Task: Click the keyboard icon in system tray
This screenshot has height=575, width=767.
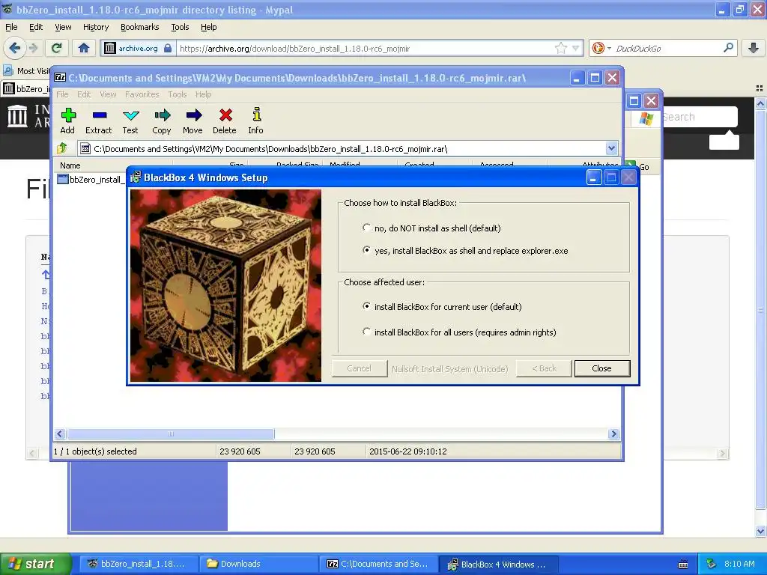Action: 683,564
